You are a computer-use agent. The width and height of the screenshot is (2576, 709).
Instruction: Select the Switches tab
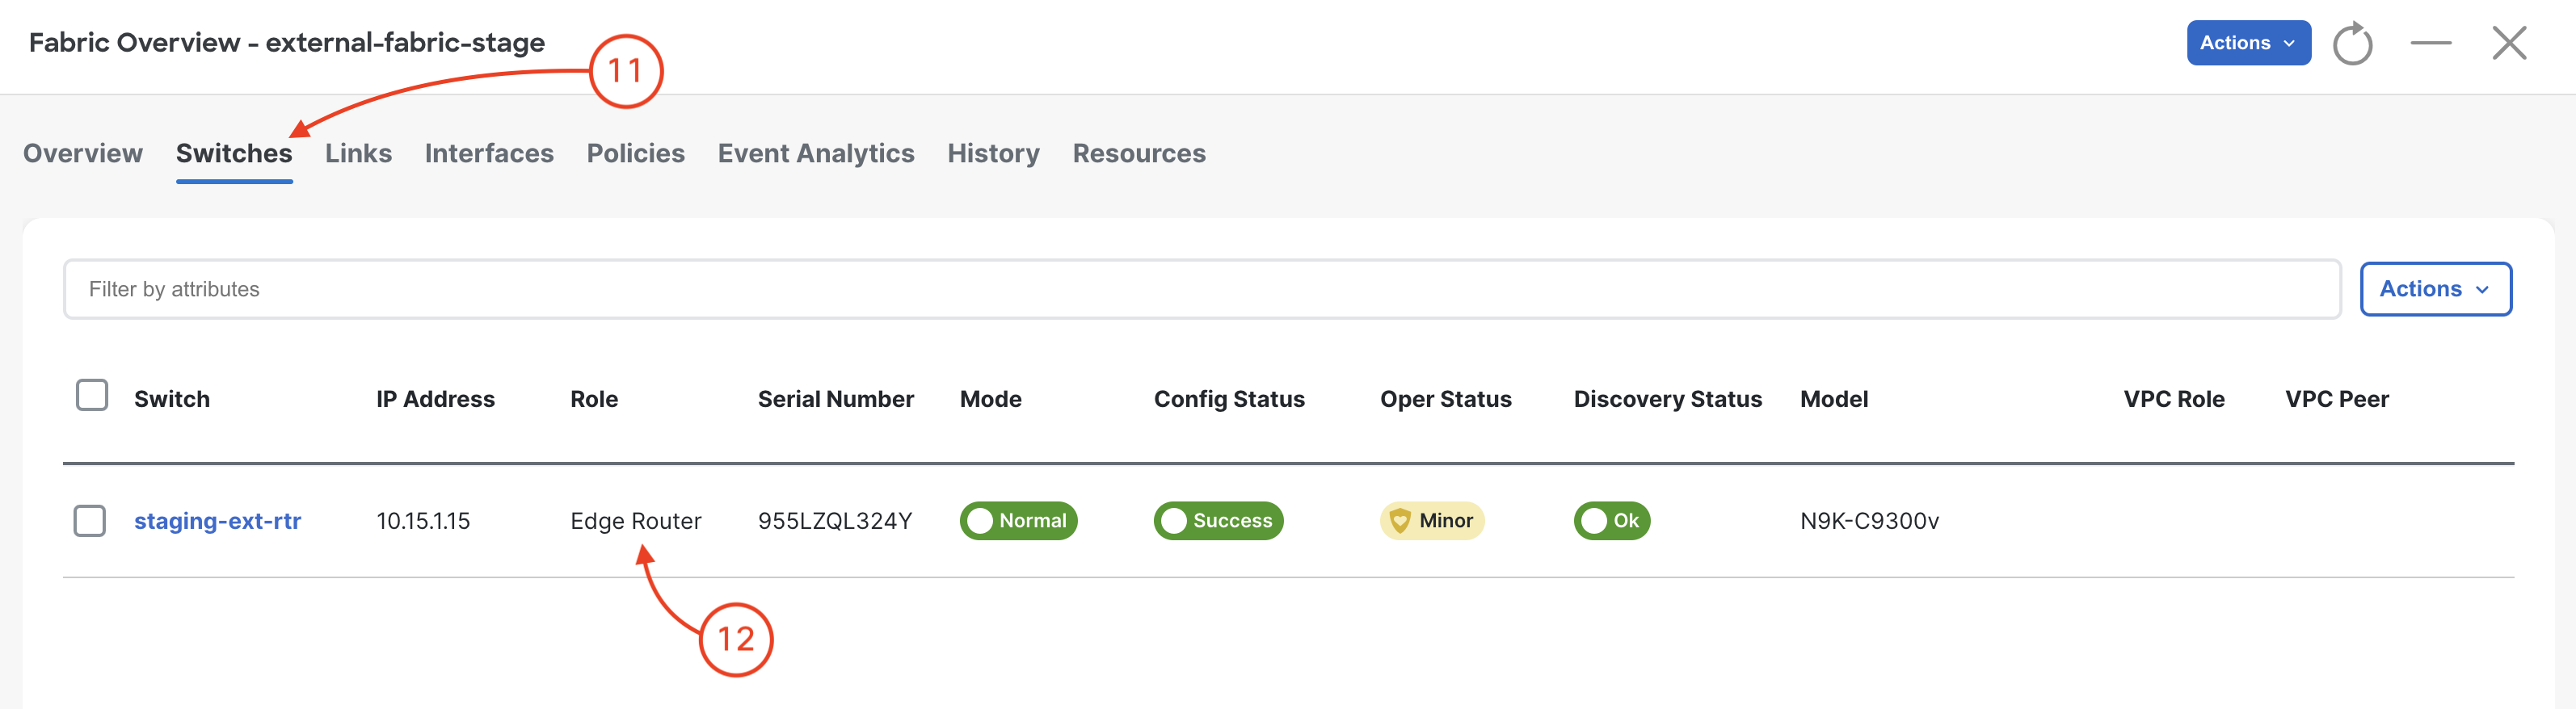click(234, 153)
